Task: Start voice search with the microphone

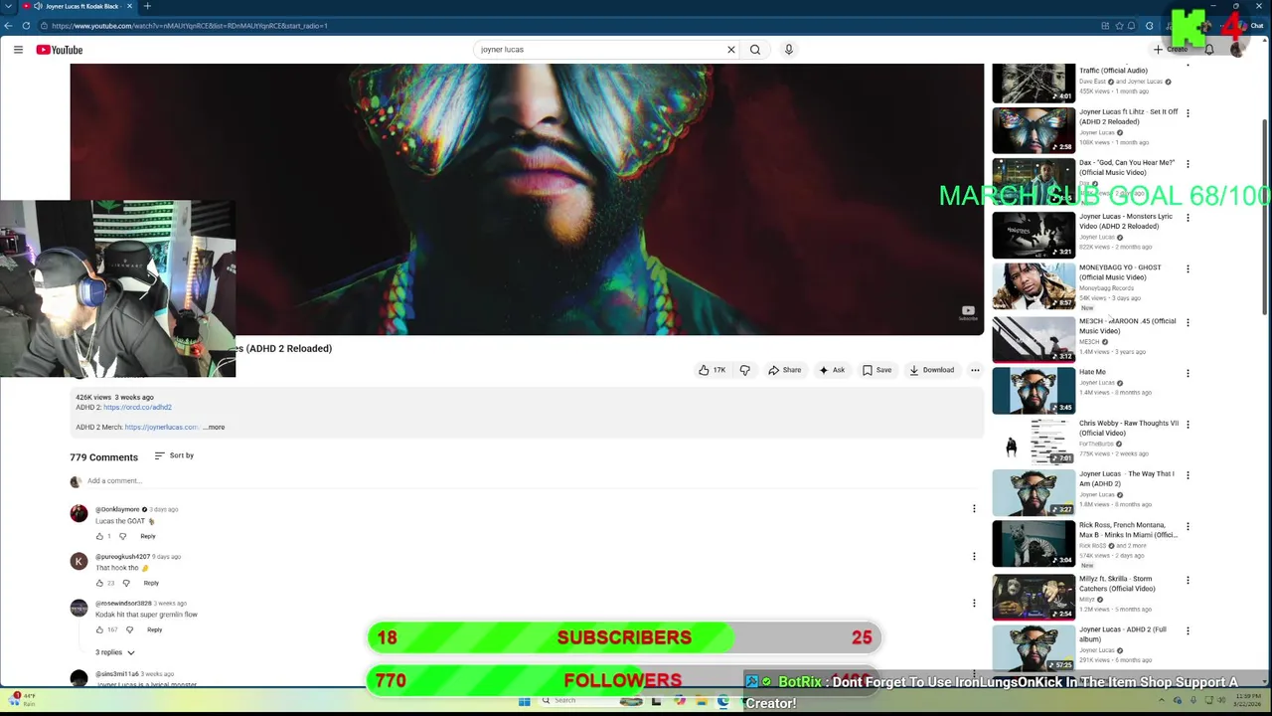Action: [789, 50]
